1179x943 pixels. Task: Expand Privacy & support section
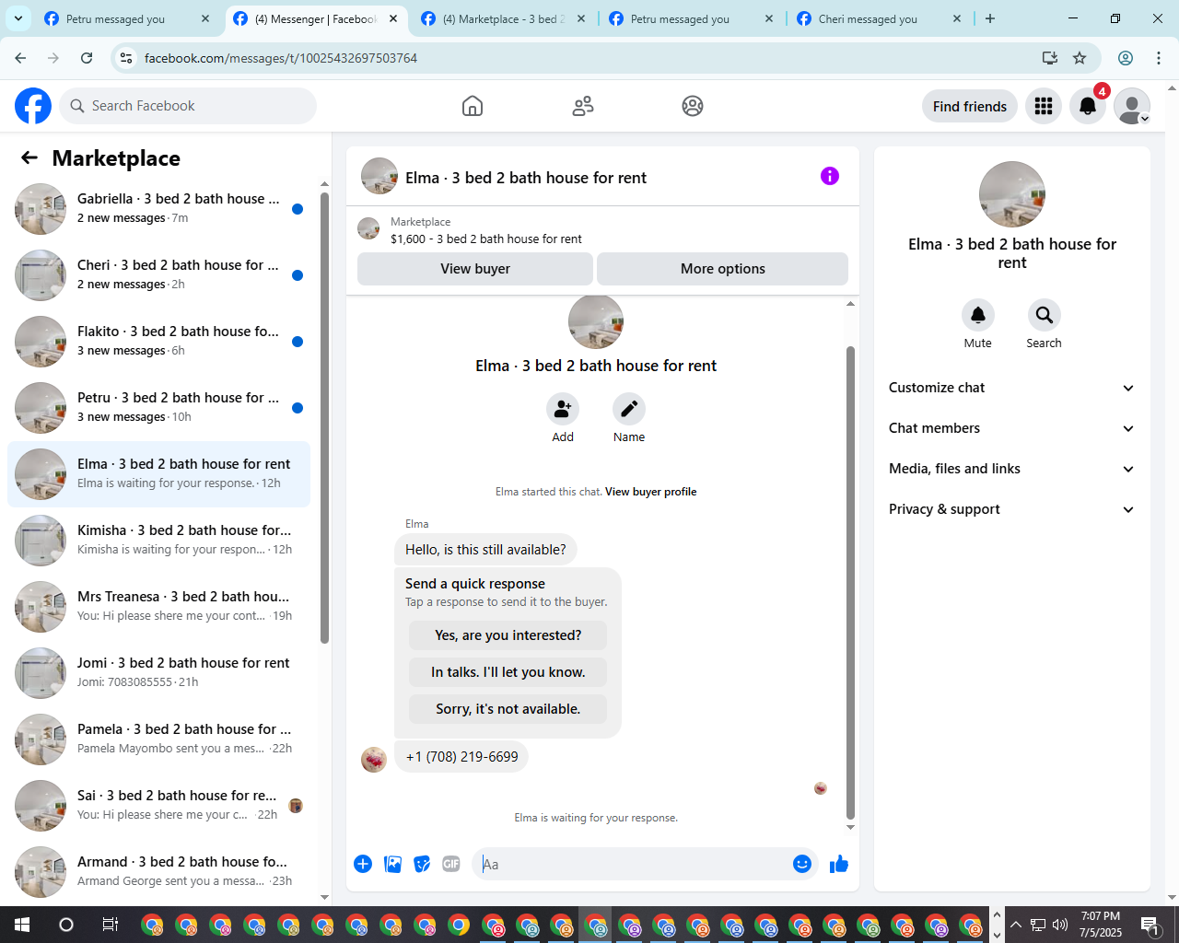[x=1011, y=509]
